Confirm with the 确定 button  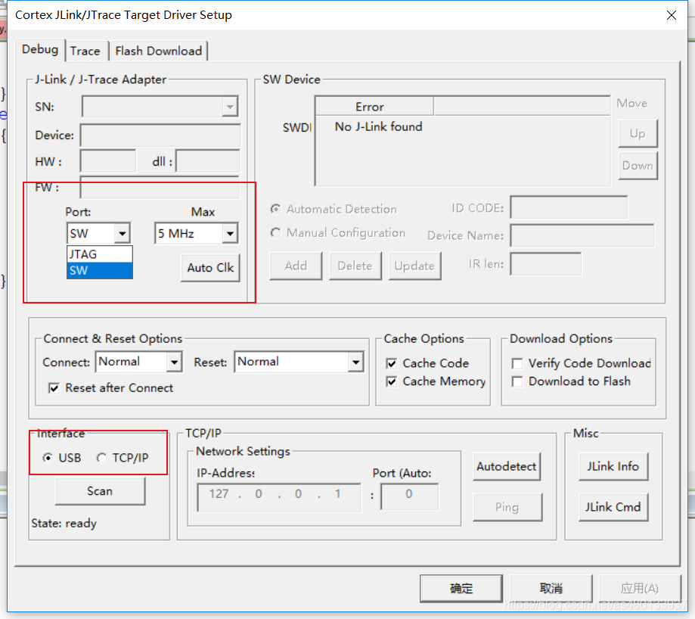[461, 588]
